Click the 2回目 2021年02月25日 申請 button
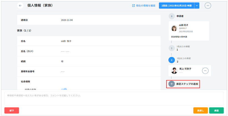The image size is (228, 116). (x=176, y=6)
